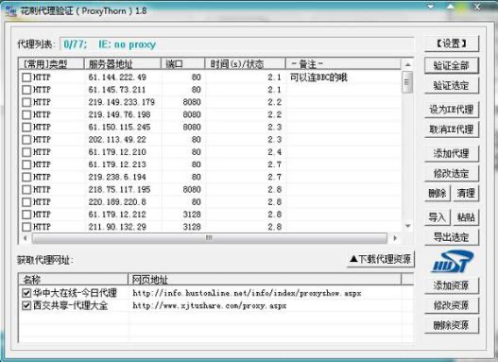Check the box for proxy 219.238.6.194

point(26,177)
